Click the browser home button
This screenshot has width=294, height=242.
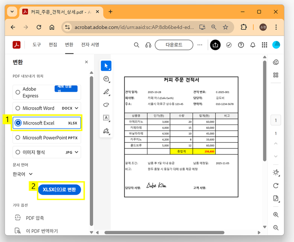click(x=52, y=27)
